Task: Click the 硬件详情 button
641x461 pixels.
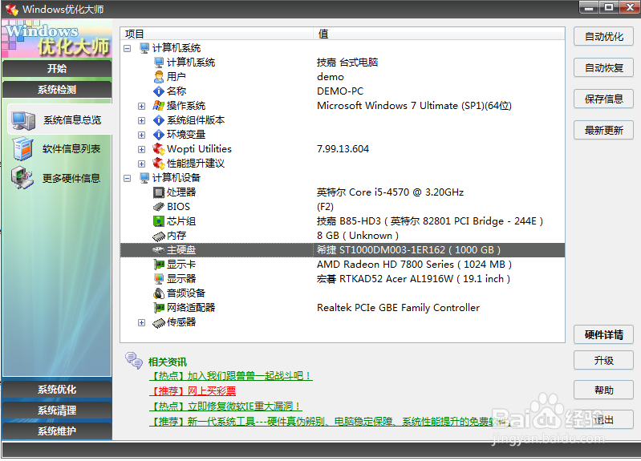Action: 603,334
